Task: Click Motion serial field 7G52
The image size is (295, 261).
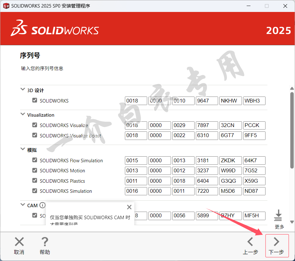Action: [255, 171]
